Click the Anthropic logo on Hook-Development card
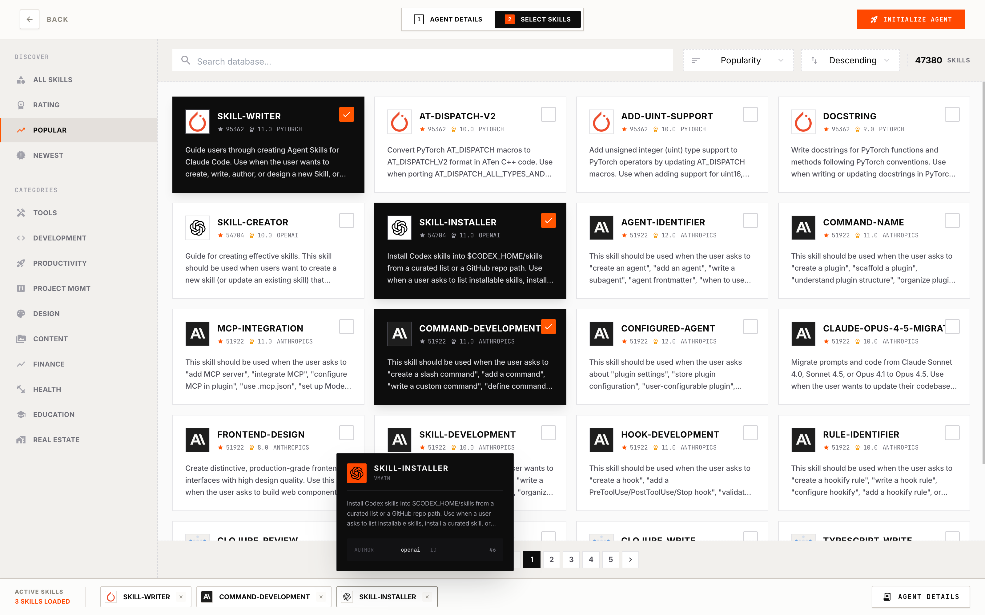Image resolution: width=985 pixels, height=615 pixels. tap(601, 440)
